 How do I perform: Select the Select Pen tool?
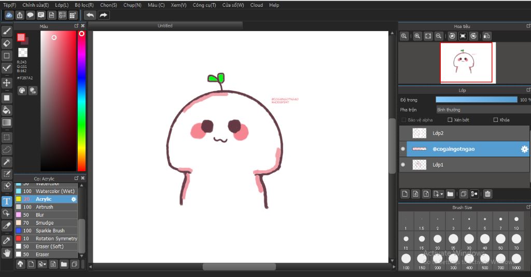[7, 174]
